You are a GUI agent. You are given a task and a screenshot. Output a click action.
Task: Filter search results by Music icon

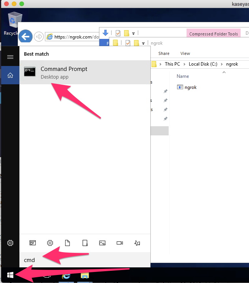click(137, 243)
